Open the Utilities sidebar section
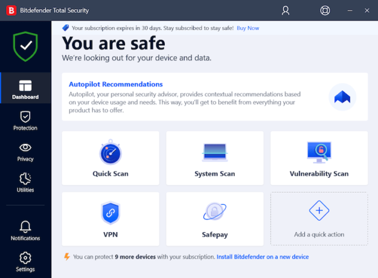The height and width of the screenshot is (278, 378). [25, 183]
